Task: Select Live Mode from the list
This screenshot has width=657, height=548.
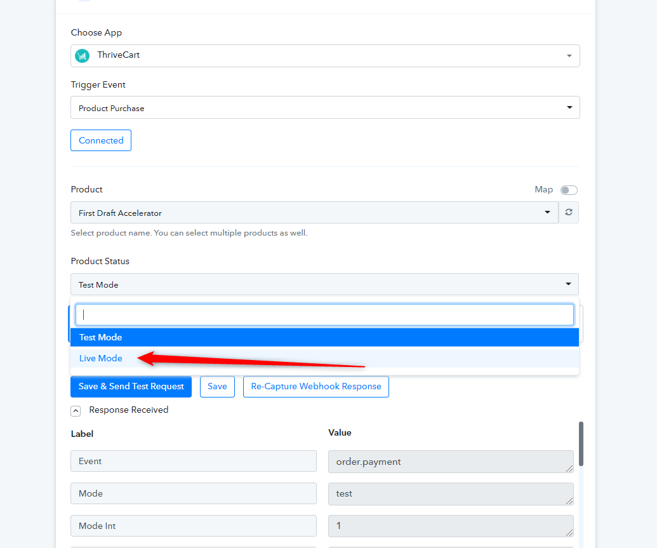Action: tap(101, 358)
